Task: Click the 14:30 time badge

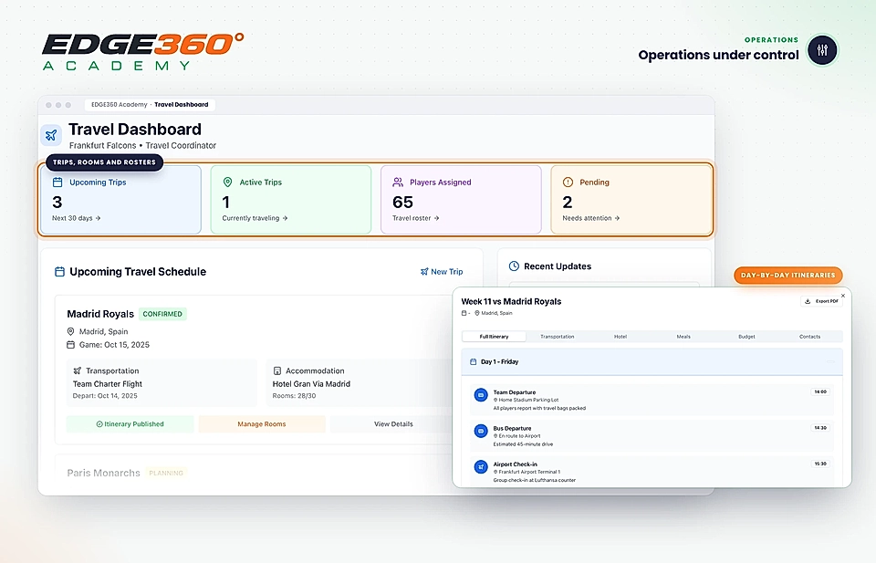Action: tap(819, 428)
